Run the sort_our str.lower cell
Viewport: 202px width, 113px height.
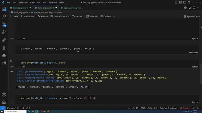point(11,61)
